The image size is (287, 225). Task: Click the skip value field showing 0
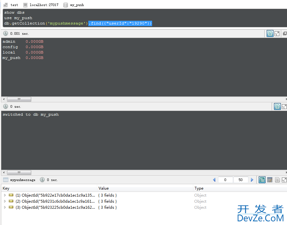point(225,180)
